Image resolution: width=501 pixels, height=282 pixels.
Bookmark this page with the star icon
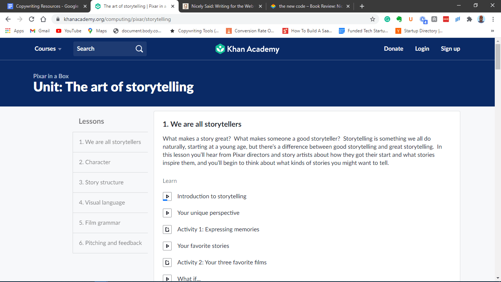coord(373,19)
